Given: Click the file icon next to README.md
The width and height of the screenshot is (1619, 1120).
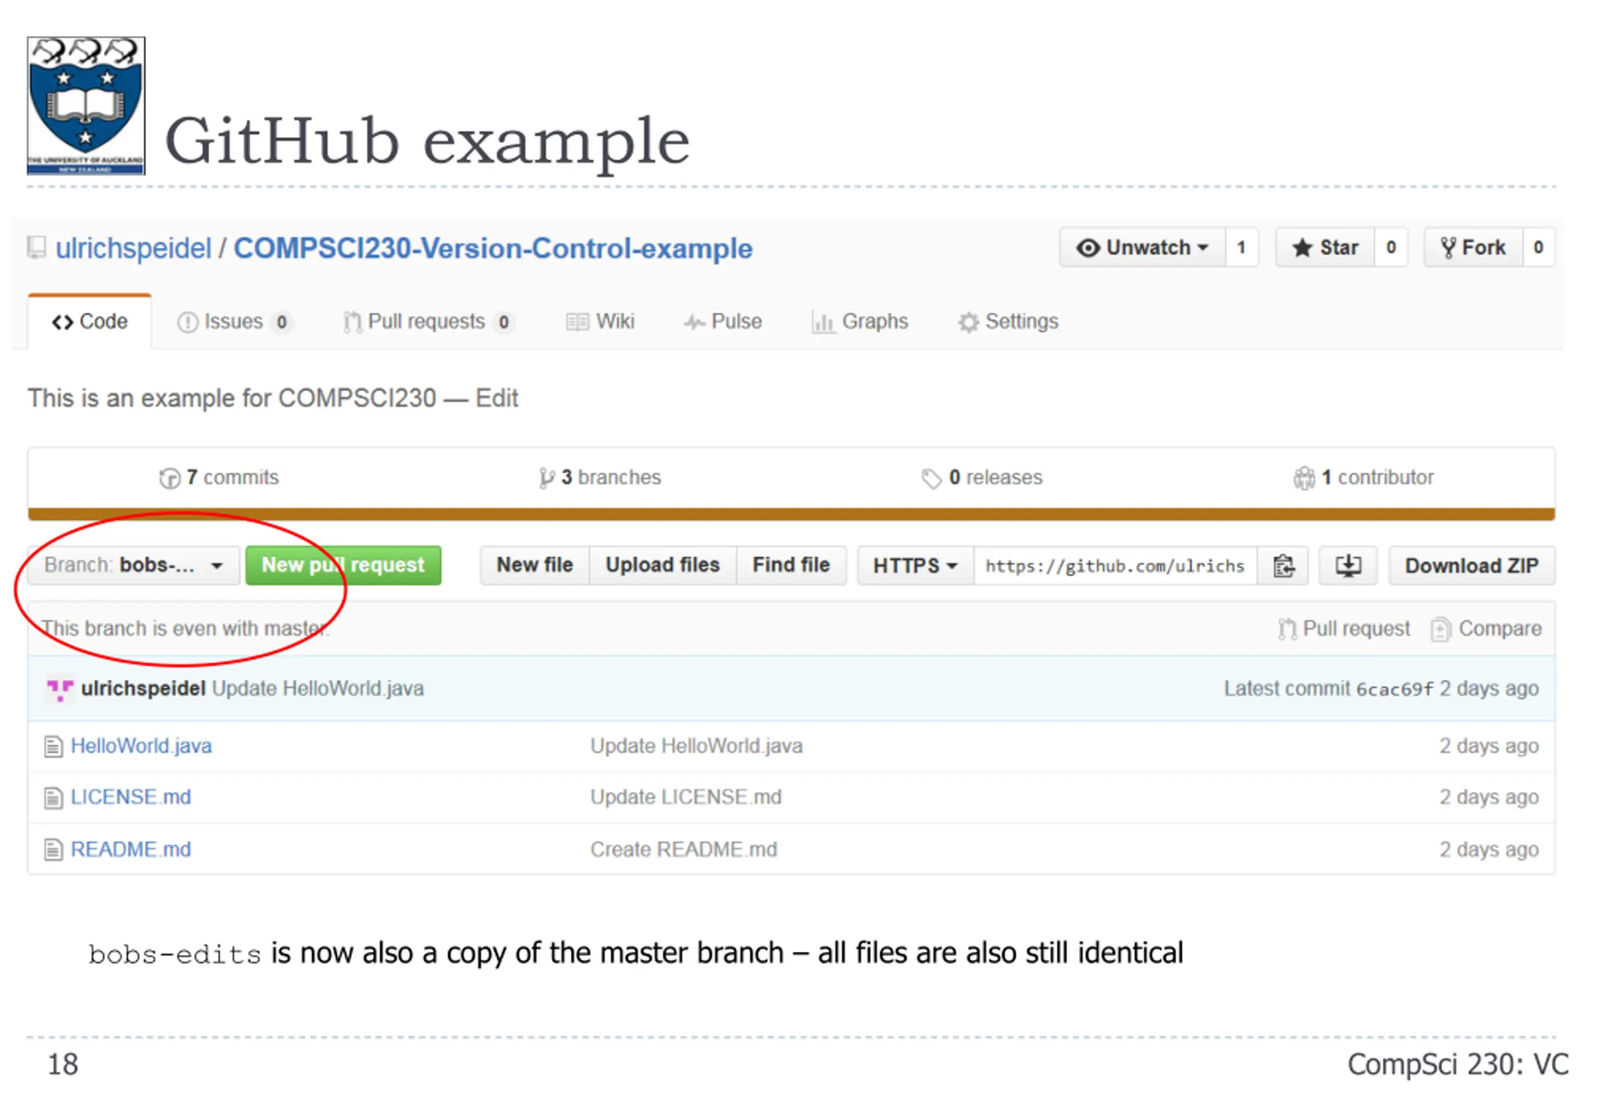Looking at the screenshot, I should coord(53,850).
